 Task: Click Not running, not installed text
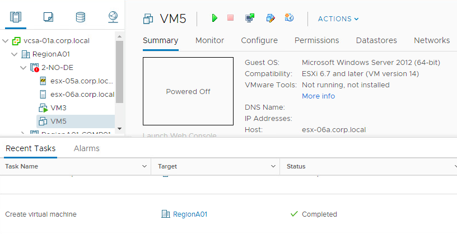(346, 85)
